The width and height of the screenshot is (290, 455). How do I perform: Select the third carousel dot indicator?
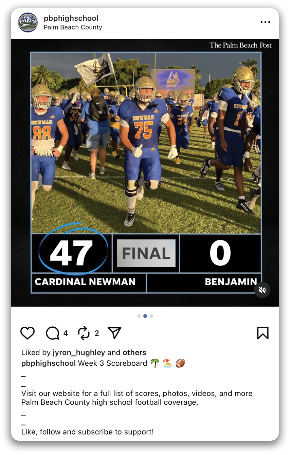point(151,316)
